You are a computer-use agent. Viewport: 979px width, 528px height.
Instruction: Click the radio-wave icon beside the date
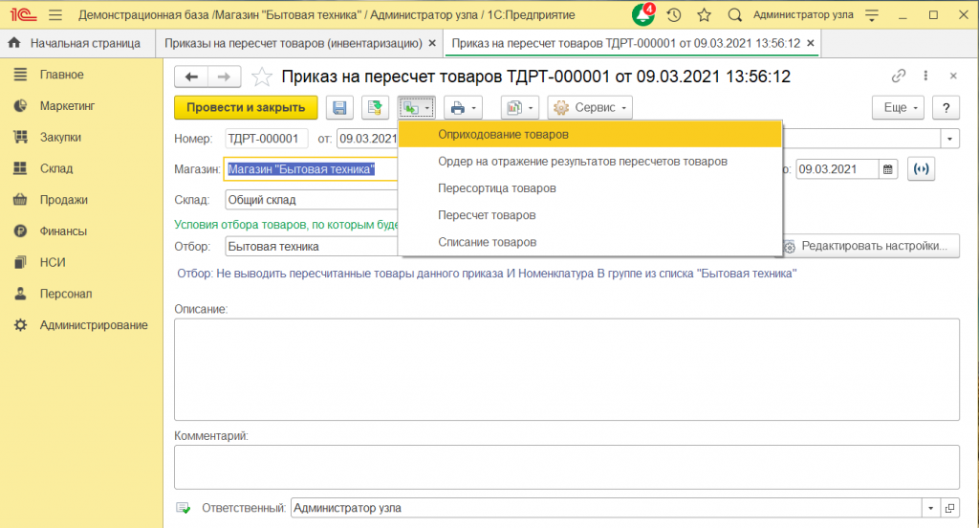(921, 168)
